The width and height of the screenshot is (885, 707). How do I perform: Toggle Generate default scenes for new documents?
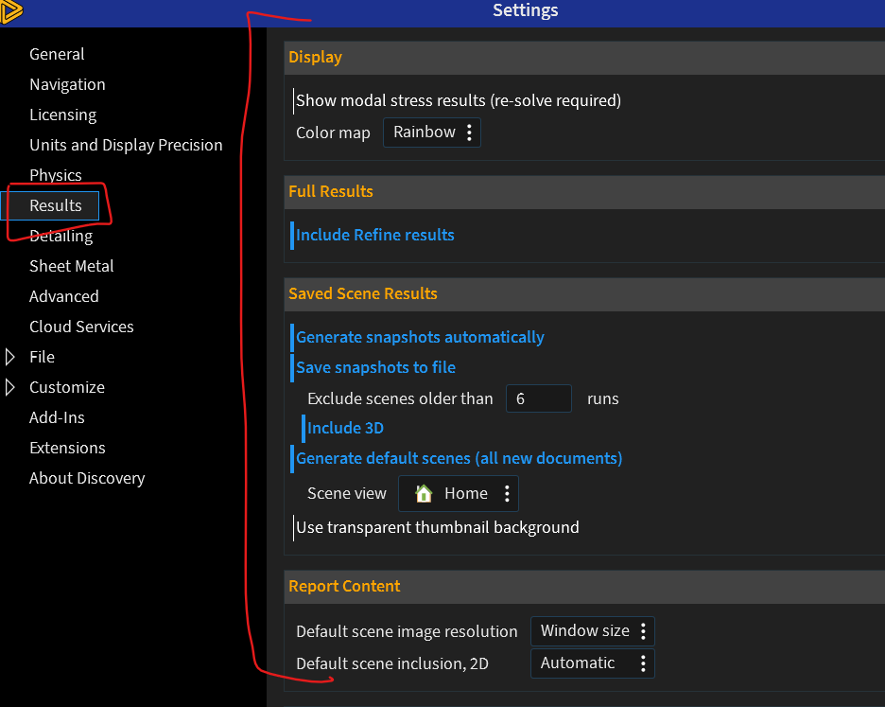coord(459,458)
